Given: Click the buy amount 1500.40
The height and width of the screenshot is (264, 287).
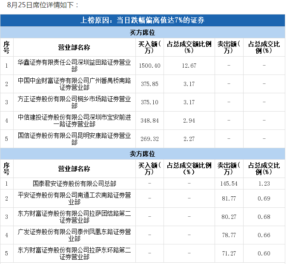Looking at the screenshot, I should point(149,66).
